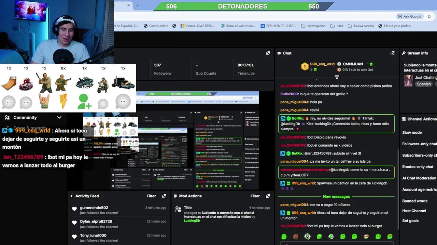
Task: Pop out the stream stats panel
Action: coord(268,53)
